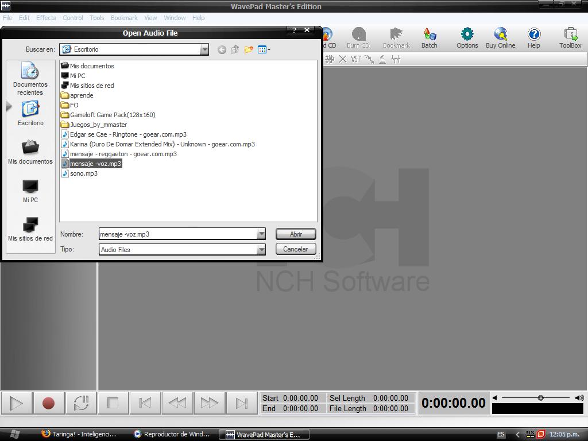588x441 pixels.
Task: Click the VST effects icon
Action: point(355,59)
